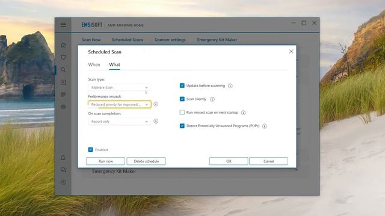Open the On scan completion dropdown
This screenshot has height=216, width=385.
pyautogui.click(x=119, y=121)
